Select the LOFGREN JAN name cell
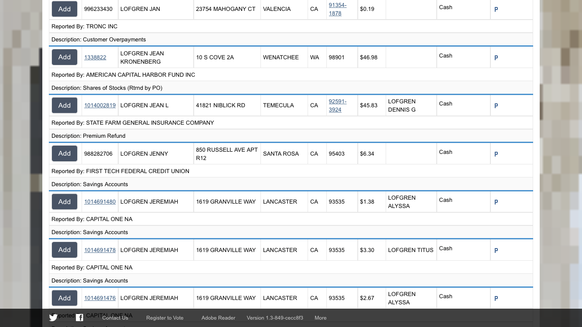The width and height of the screenshot is (582, 327). pos(156,9)
